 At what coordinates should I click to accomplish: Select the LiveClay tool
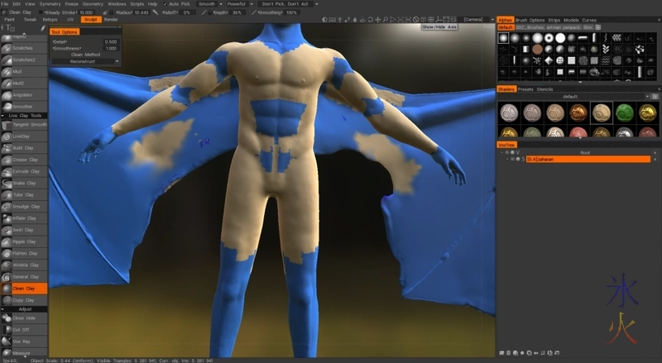(24, 136)
